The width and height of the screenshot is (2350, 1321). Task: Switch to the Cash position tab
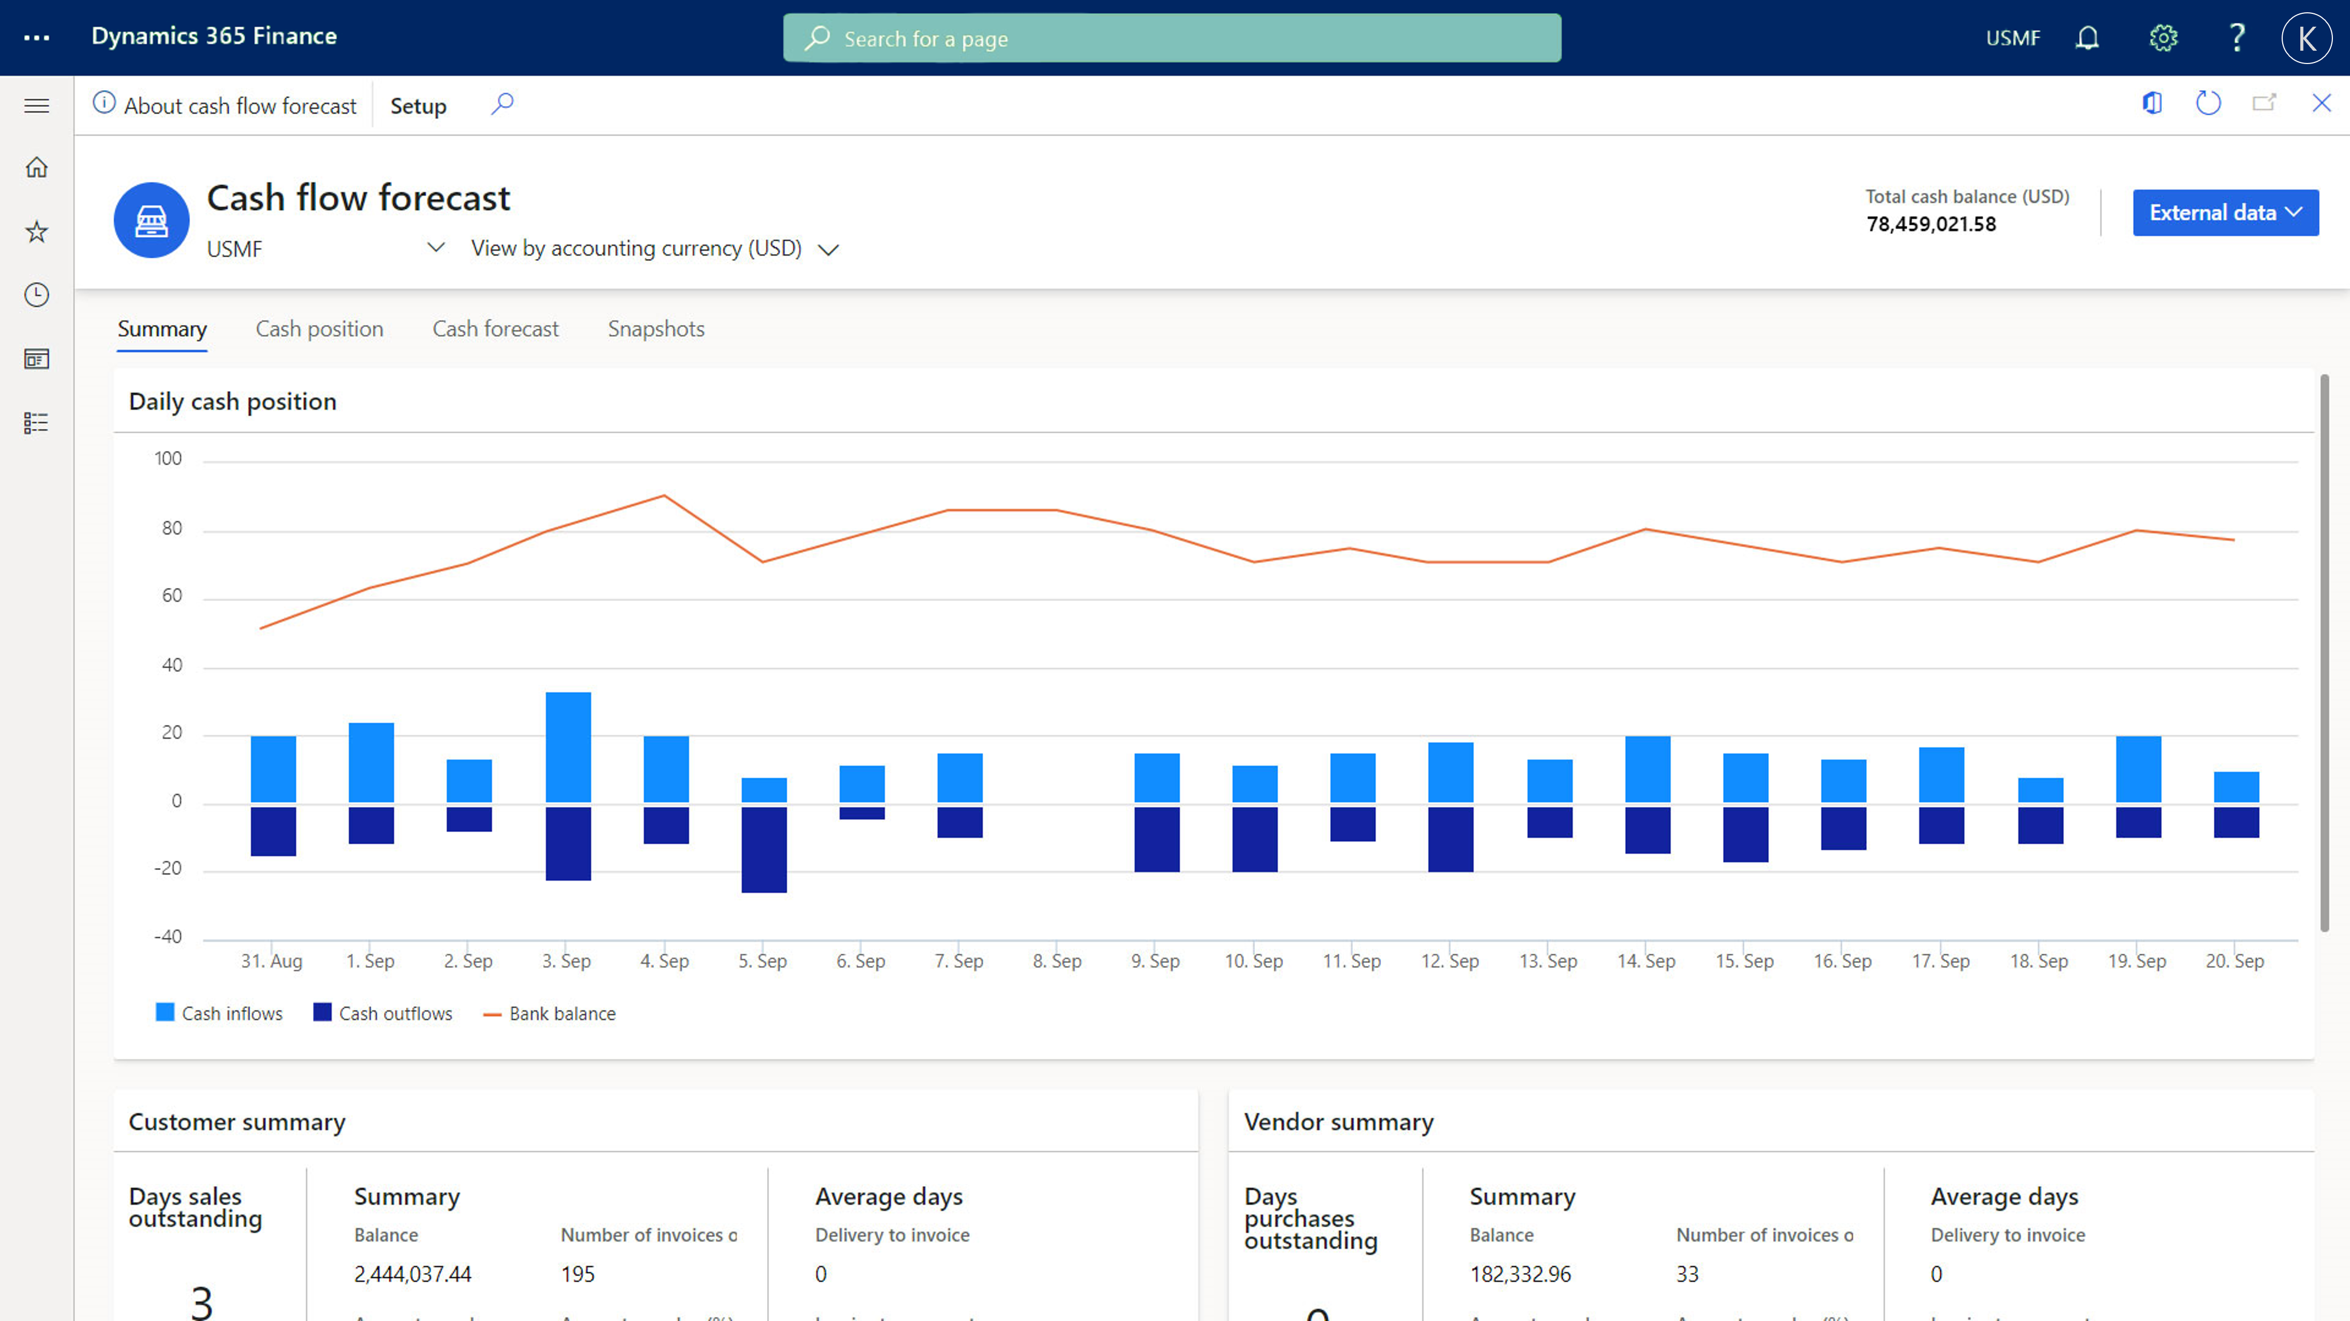(x=319, y=329)
